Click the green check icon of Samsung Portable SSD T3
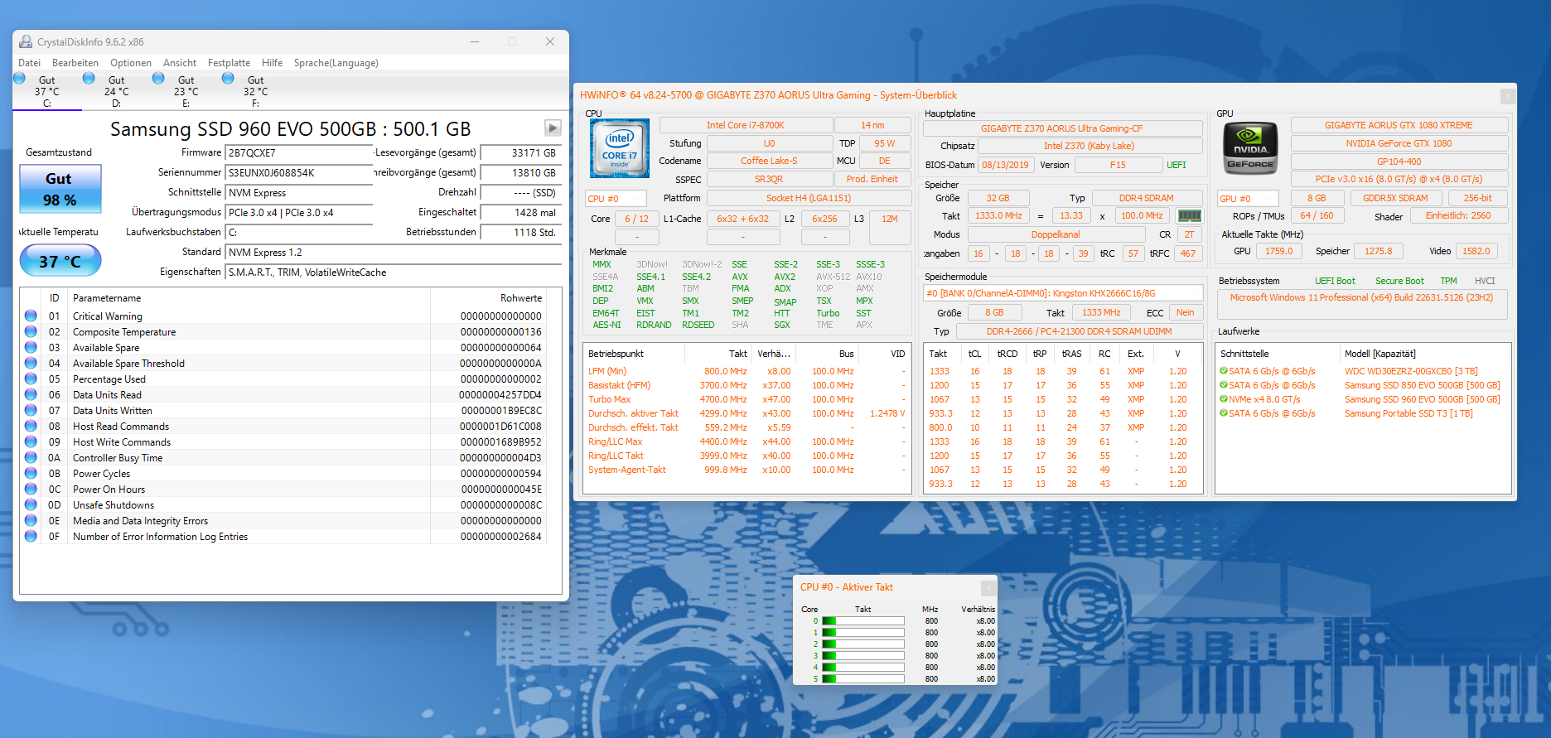Screen dimensions: 1551x738 click(x=1224, y=413)
